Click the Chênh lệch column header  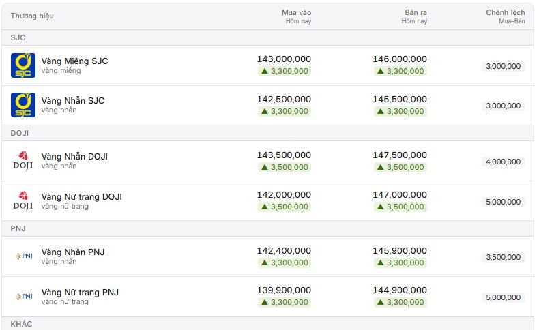point(506,16)
